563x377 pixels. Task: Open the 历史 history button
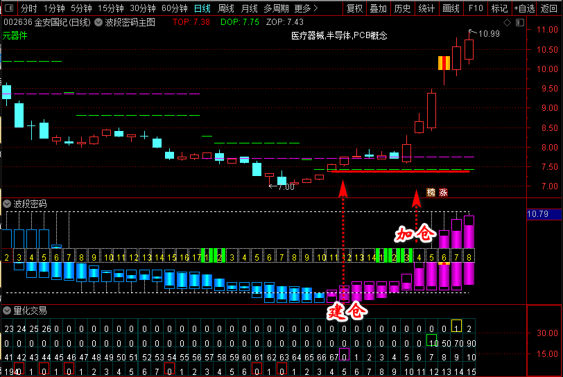coord(402,8)
